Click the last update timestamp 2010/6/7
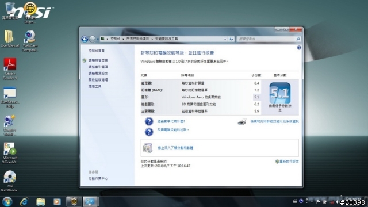Viewport: 368px width, 207px height. [x=172, y=166]
